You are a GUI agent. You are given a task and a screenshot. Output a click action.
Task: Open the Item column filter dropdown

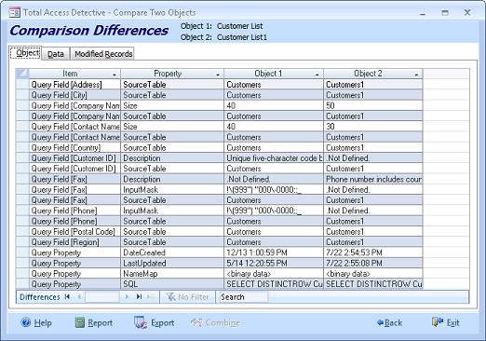click(x=115, y=75)
